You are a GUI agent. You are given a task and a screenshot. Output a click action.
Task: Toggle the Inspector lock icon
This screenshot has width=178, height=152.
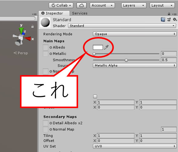point(169,14)
